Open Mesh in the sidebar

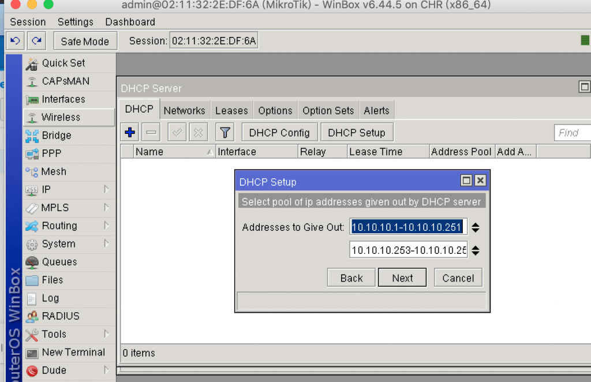69,172
